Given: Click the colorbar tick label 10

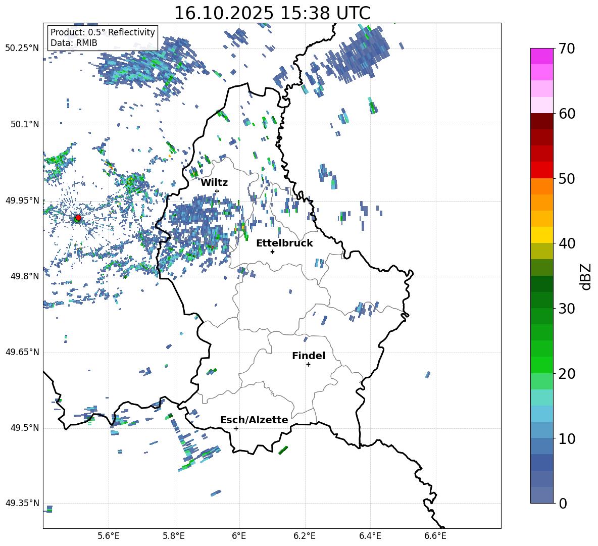Looking at the screenshot, I should (567, 438).
